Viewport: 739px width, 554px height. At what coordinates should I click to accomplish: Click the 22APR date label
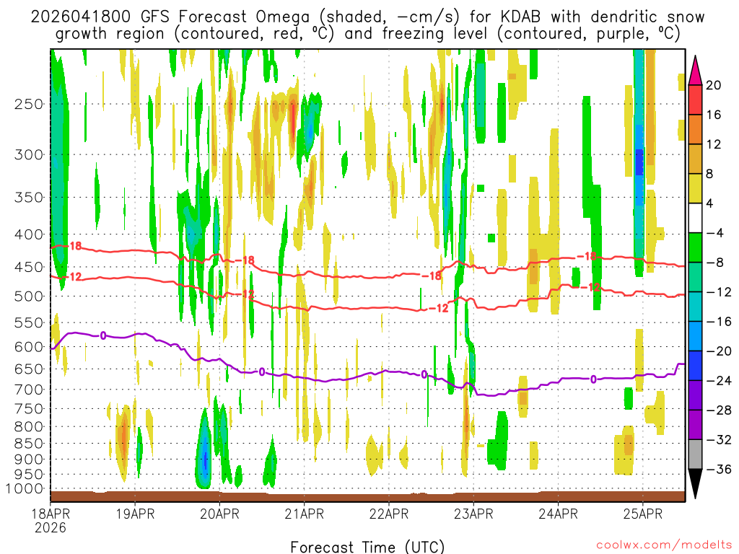coord(389,514)
